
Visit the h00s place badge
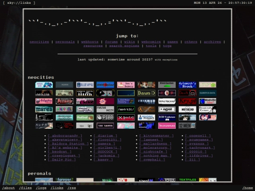pyautogui.click(x=126, y=101)
